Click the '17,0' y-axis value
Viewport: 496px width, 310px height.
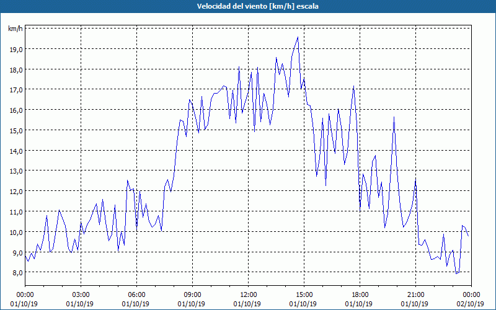[x=17, y=90]
